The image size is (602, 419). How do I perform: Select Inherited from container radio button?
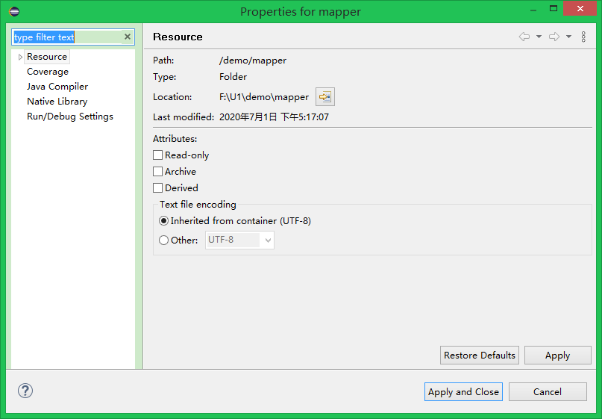164,221
